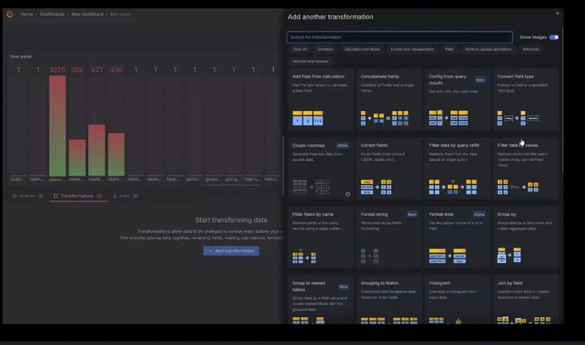Open Dashboards breadcrumb link
The height and width of the screenshot is (345, 585).
click(x=53, y=14)
